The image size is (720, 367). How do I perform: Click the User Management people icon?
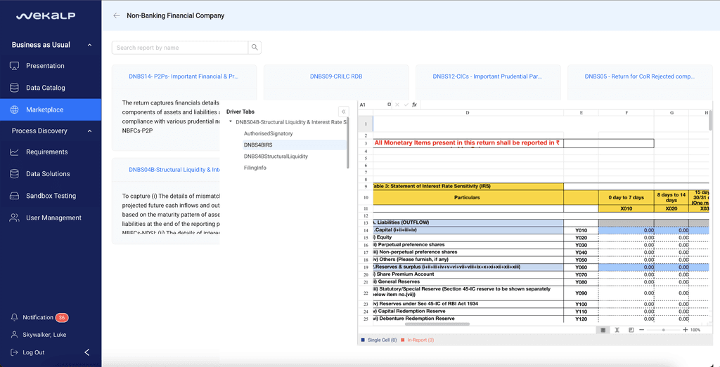[14, 218]
